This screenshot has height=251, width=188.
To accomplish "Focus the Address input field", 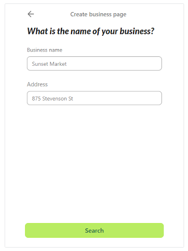I will 94,98.
